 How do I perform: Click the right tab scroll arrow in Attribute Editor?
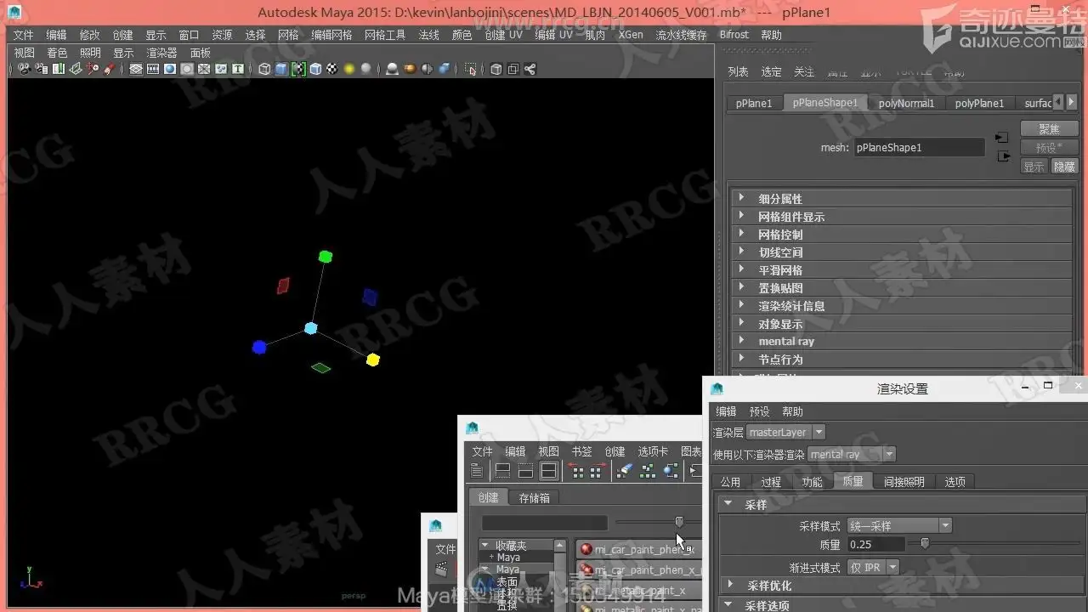tap(1070, 102)
